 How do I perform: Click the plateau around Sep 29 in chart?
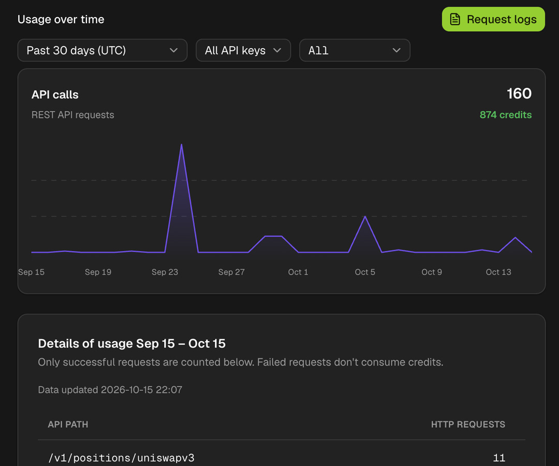273,236
